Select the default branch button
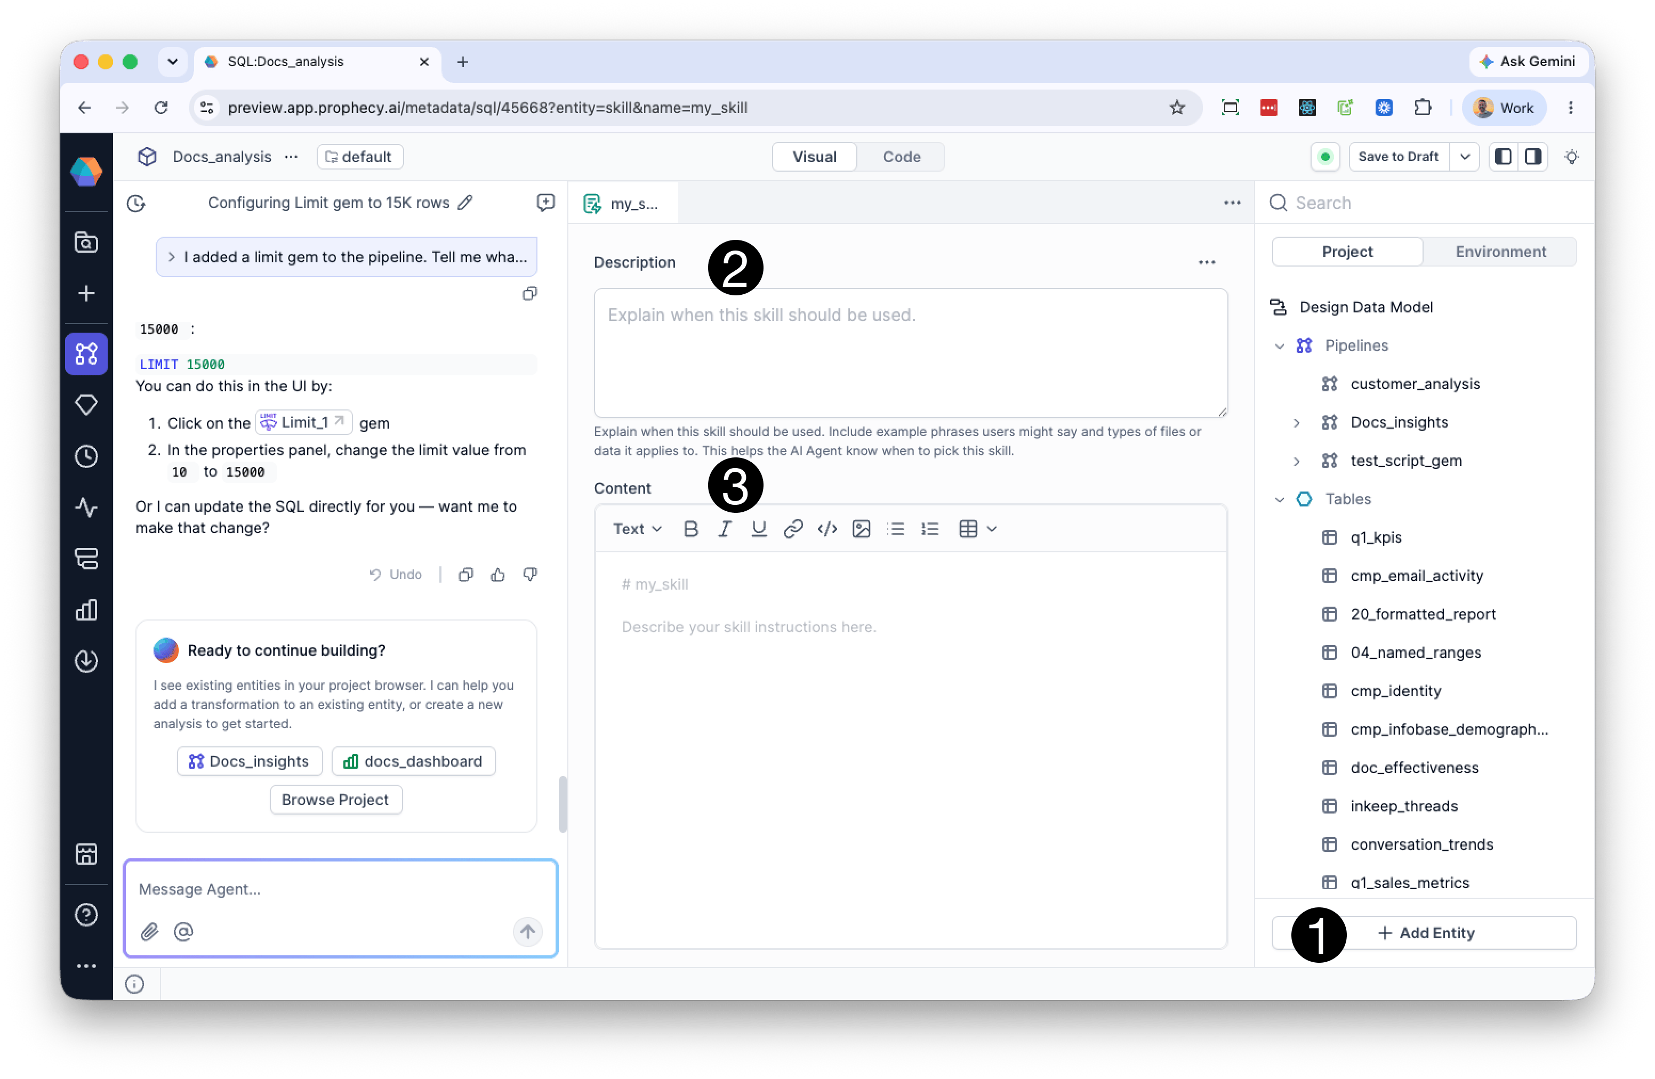Image resolution: width=1655 pixels, height=1079 pixels. click(x=360, y=156)
